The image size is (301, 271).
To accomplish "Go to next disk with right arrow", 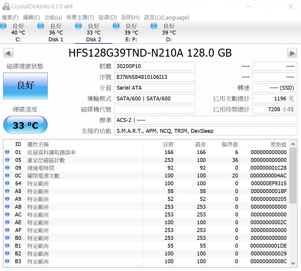I will click(292, 53).
